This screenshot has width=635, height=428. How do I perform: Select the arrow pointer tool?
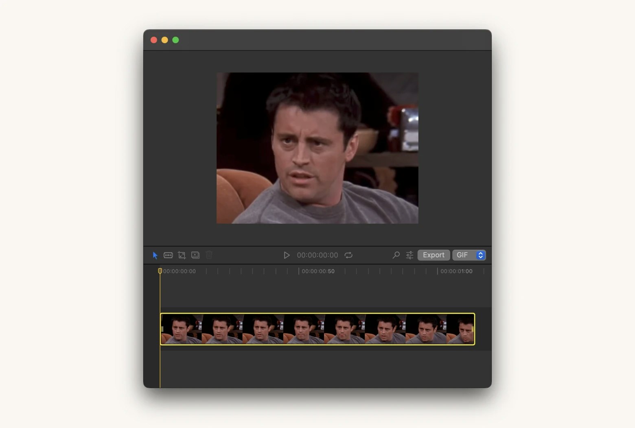tap(155, 255)
